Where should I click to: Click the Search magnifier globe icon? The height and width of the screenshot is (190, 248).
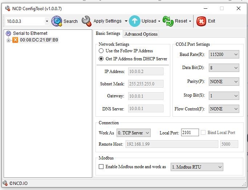[x=57, y=21]
